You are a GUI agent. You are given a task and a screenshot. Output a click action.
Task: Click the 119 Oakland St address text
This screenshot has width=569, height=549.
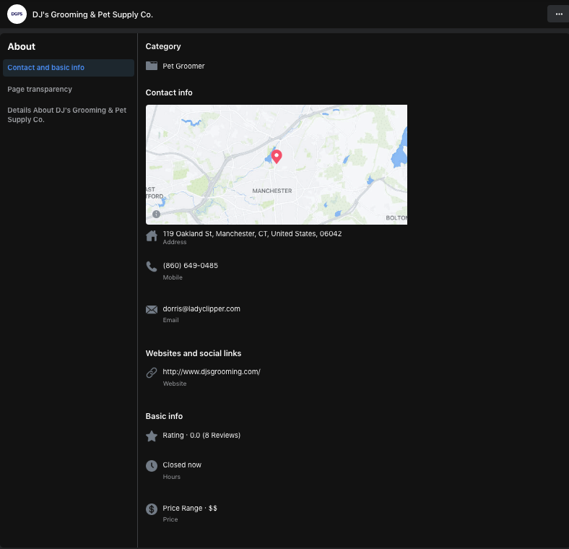click(252, 234)
